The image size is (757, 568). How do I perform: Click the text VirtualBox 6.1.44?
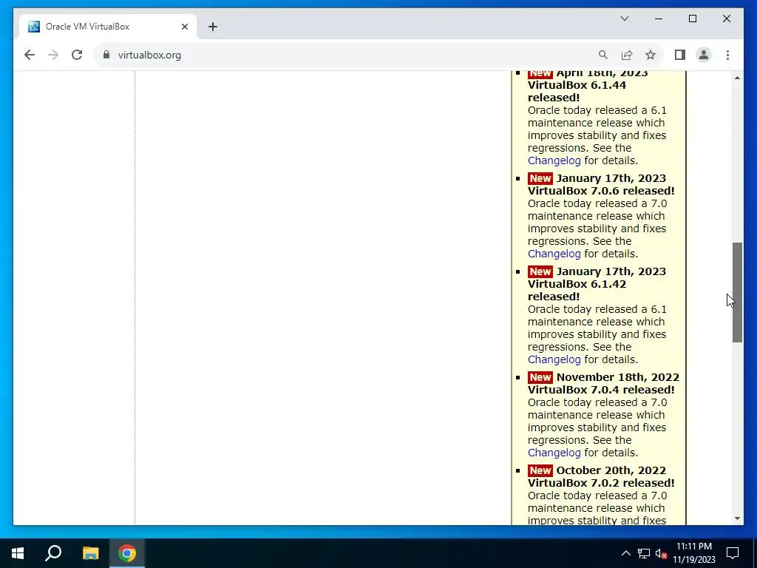click(577, 85)
